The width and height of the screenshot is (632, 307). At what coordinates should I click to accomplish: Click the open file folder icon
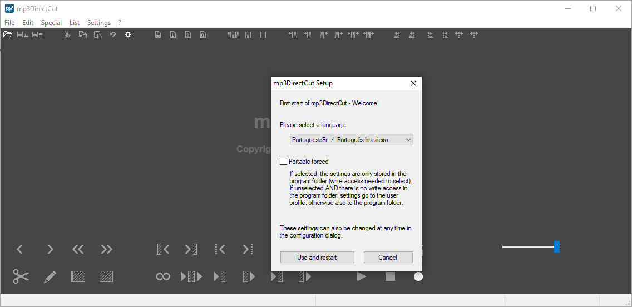tap(7, 34)
